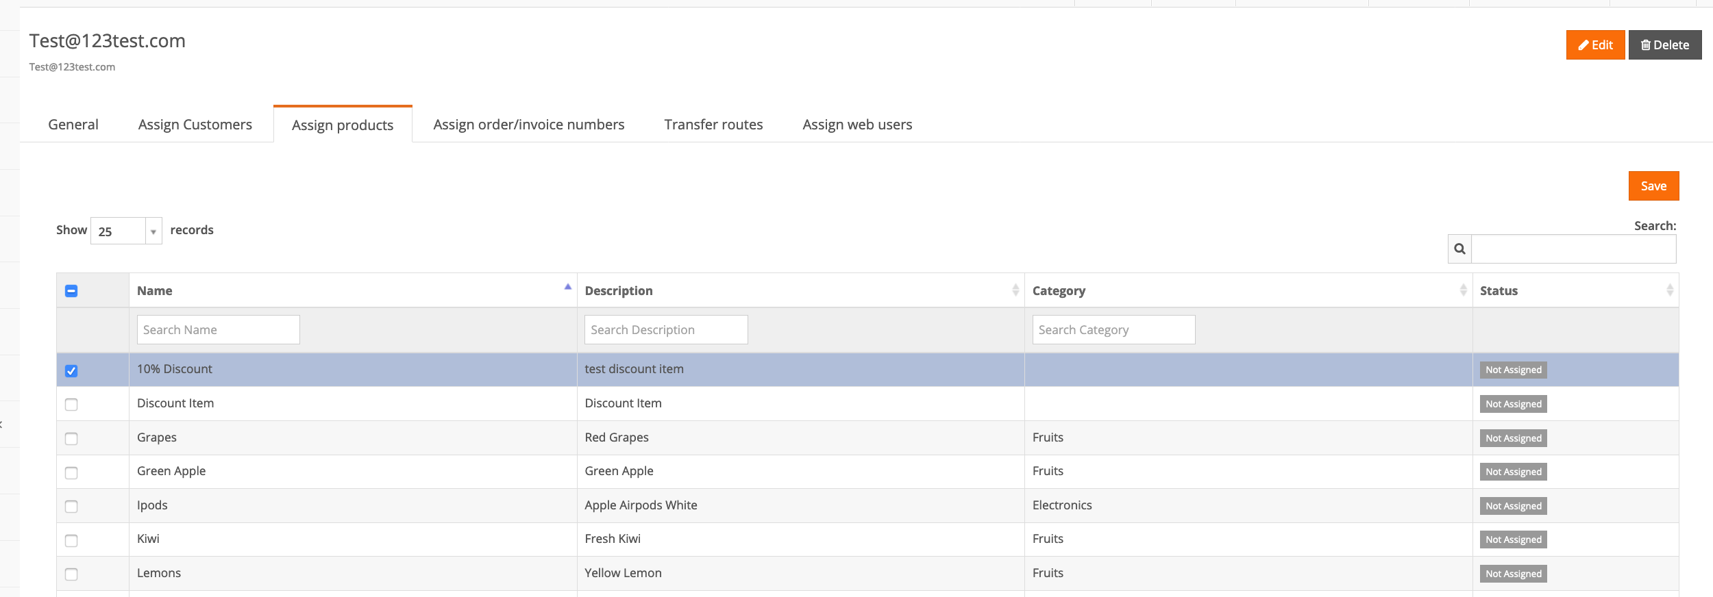The width and height of the screenshot is (1713, 597).
Task: Focus the Search Name filter field
Action: 218,330
